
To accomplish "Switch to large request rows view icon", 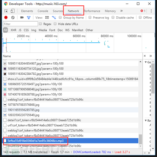I will tap(47, 18).
